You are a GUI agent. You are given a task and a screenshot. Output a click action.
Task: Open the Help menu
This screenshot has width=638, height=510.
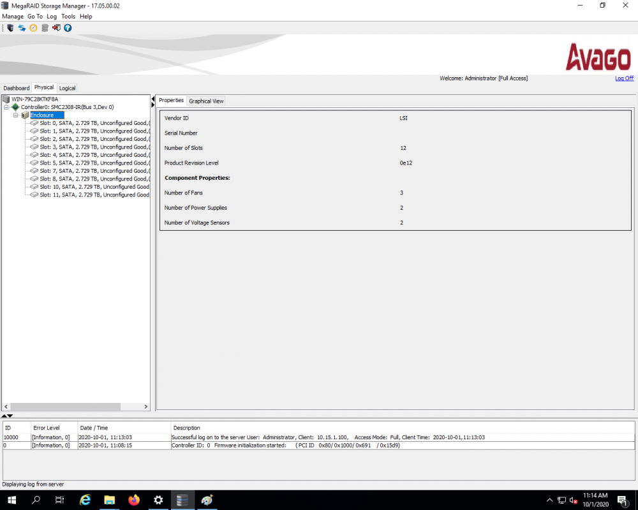pyautogui.click(x=86, y=17)
